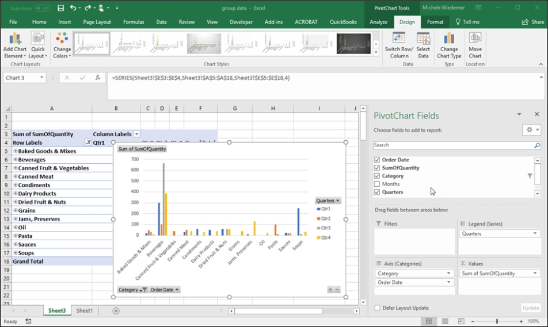Click the zoom out minus button
Viewport: 548px width, 327px height.
coord(473,321)
